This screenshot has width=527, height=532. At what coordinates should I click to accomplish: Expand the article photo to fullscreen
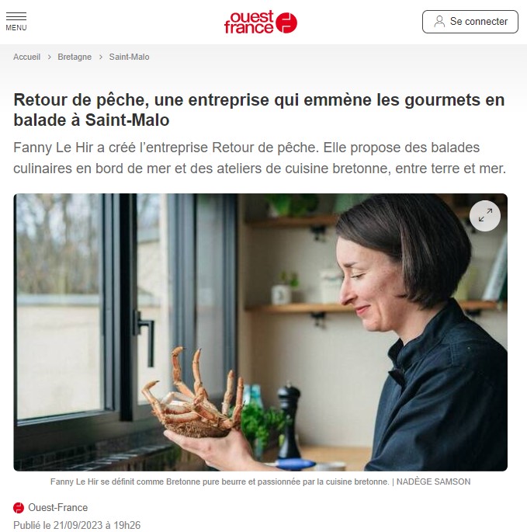[x=484, y=215]
